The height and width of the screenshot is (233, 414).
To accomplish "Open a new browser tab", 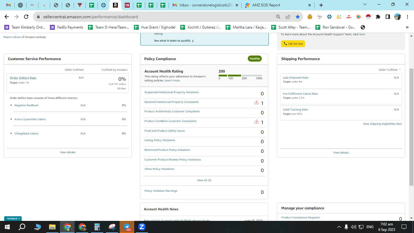I will click(x=321, y=5).
